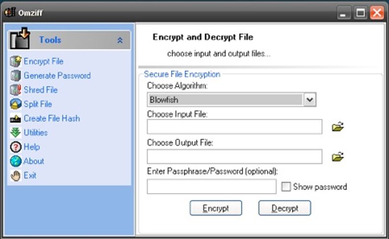Click the Split File icon
389x239 pixels.
15,104
